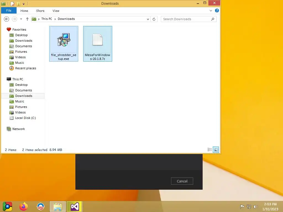
Task: Switch to large icons view button
Action: tap(216, 150)
